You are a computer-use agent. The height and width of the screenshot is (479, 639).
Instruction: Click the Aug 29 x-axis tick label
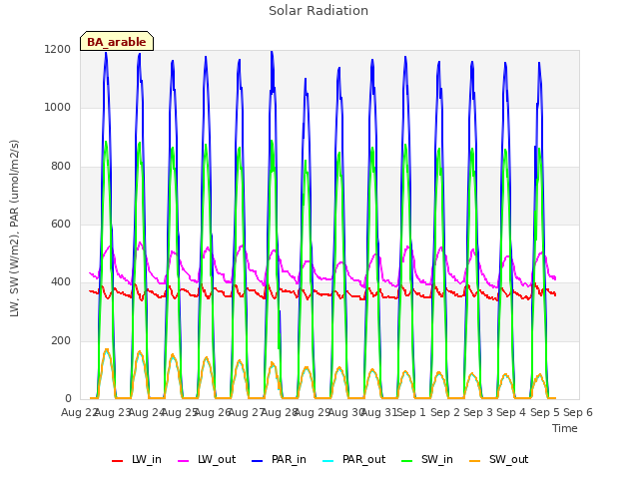tap(312, 412)
